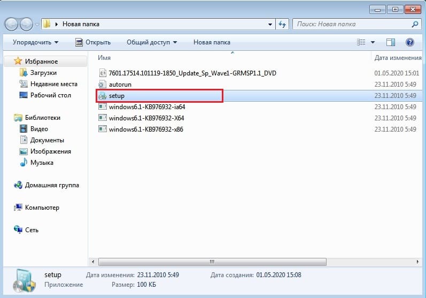Select 'windows6.1-KB976932-X64' file
This screenshot has height=298, width=426.
pyautogui.click(x=146, y=118)
